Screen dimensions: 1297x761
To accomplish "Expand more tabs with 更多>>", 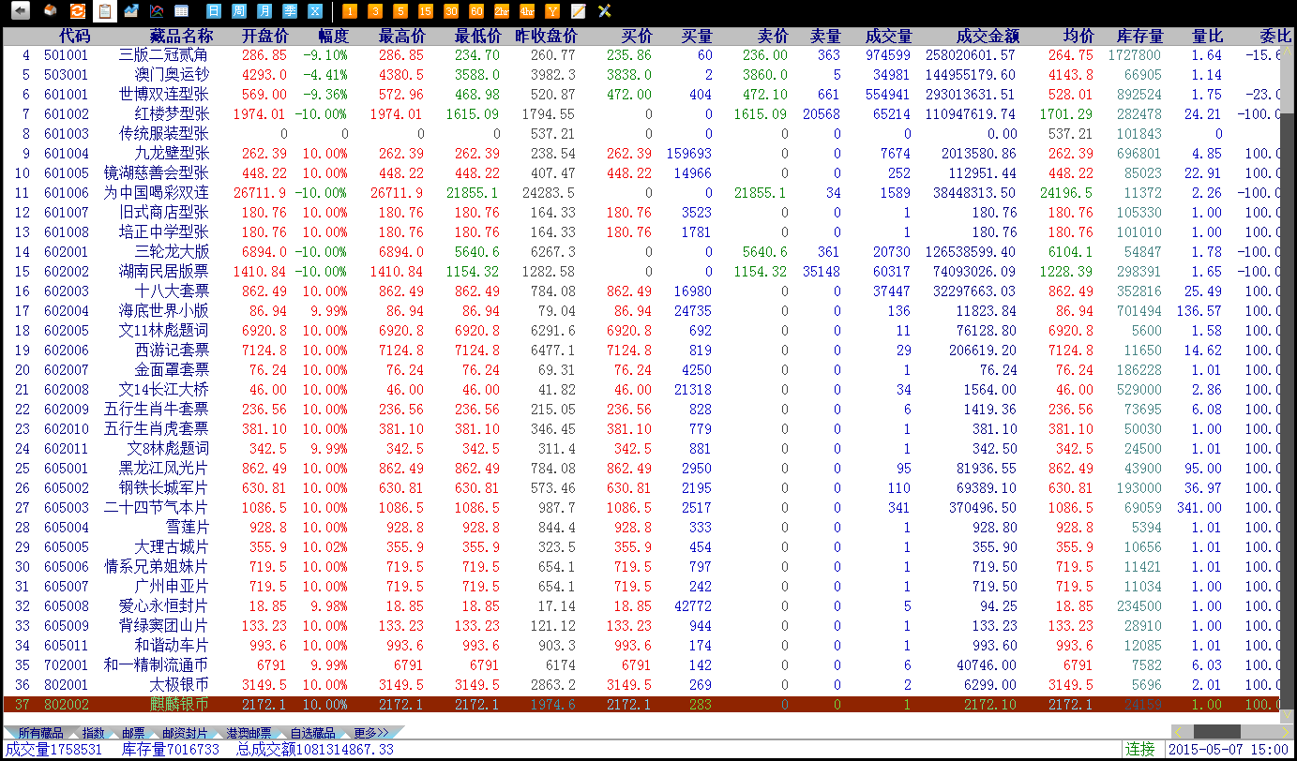I will [x=371, y=733].
